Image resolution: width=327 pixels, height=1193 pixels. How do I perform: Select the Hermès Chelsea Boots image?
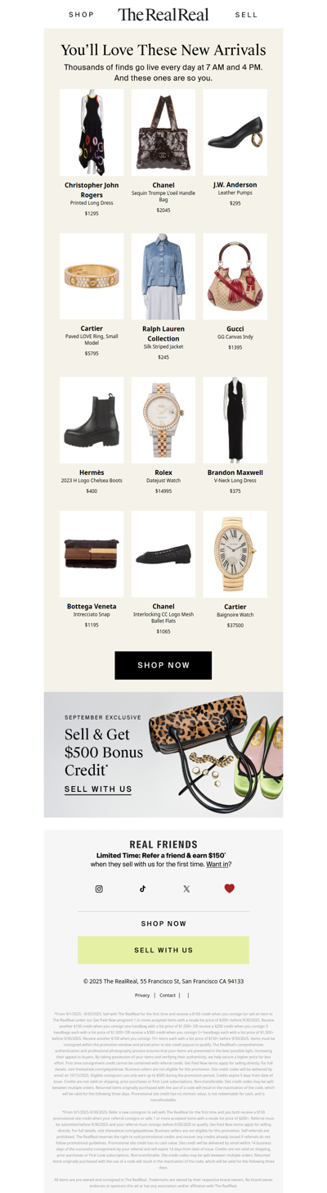pyautogui.click(x=92, y=420)
